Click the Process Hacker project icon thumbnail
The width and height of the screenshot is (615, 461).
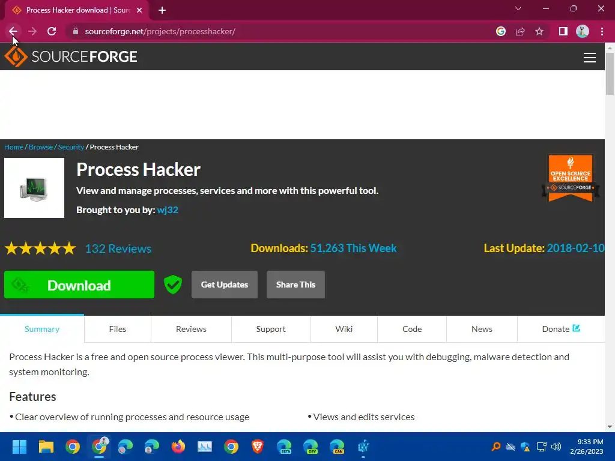[34, 188]
